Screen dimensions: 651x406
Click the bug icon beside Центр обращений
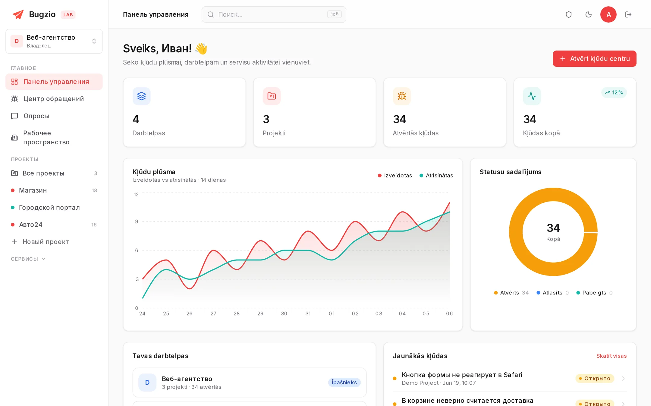click(x=14, y=99)
